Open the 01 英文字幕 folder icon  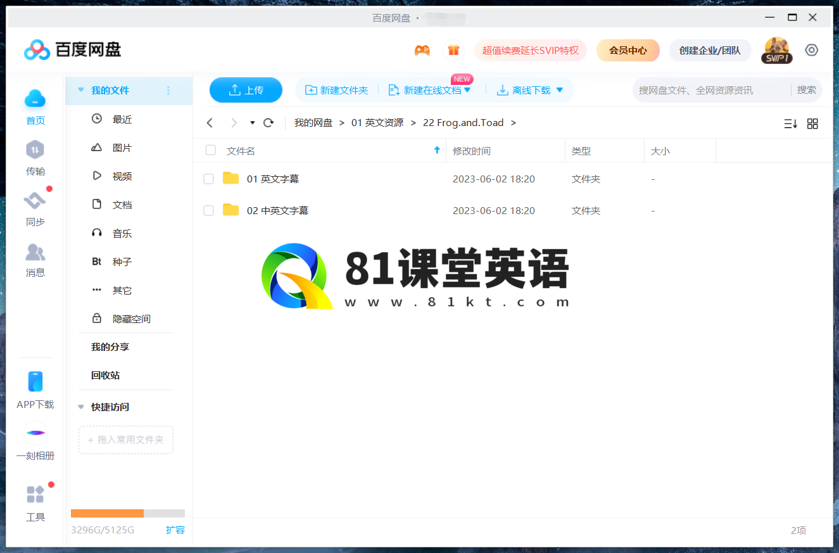click(x=231, y=179)
